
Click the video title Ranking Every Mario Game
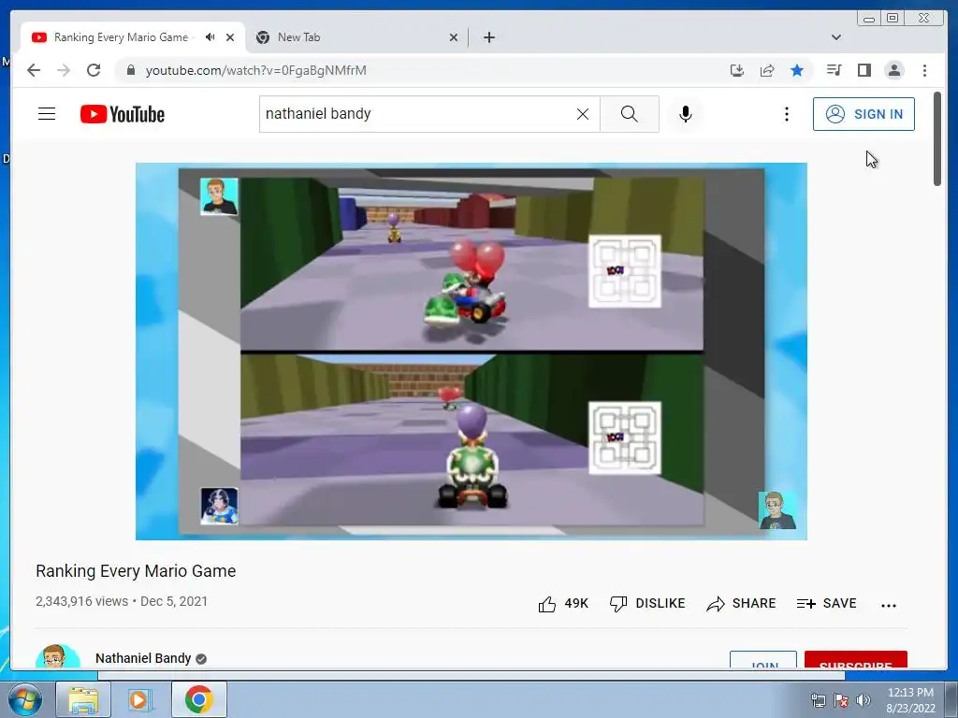click(x=136, y=571)
